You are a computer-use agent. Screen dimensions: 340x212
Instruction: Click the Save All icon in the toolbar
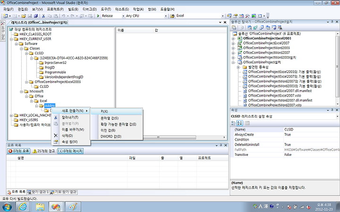pos(36,16)
